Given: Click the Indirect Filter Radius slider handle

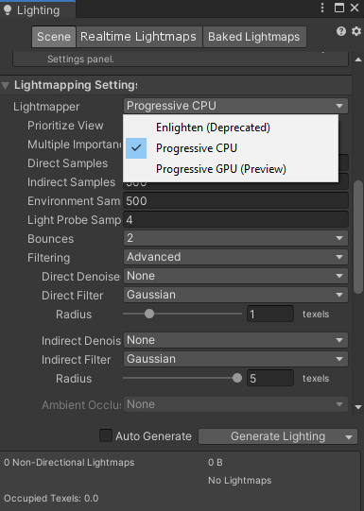Looking at the screenshot, I should [237, 378].
